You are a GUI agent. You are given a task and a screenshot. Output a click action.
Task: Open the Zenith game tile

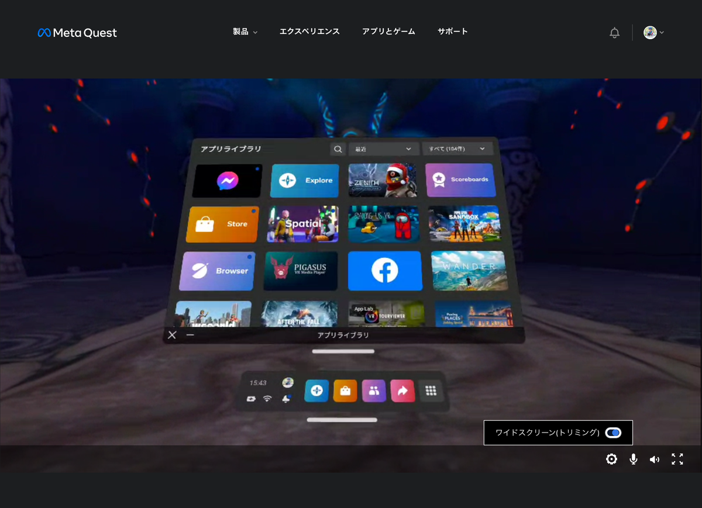(383, 180)
